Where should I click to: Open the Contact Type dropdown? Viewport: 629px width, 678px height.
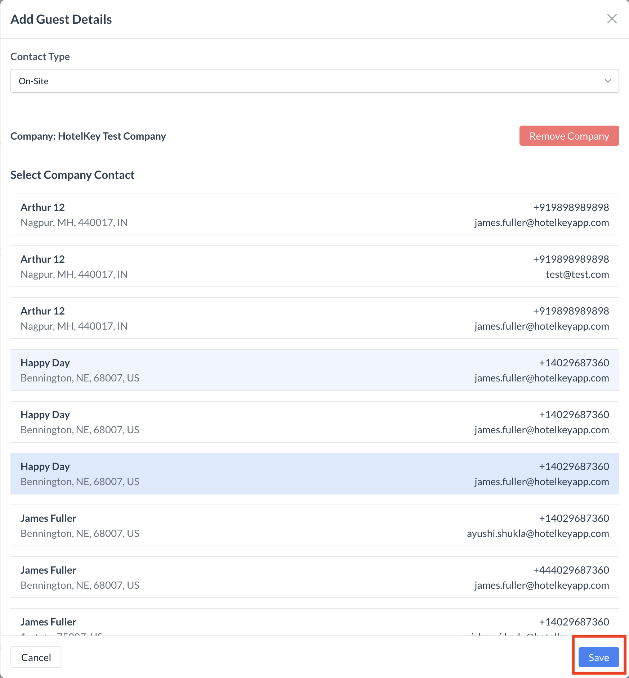[314, 81]
